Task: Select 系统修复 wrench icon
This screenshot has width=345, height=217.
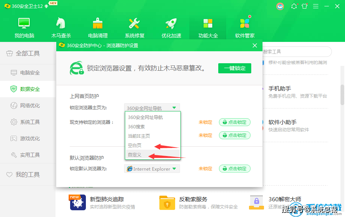Action: (x=134, y=23)
